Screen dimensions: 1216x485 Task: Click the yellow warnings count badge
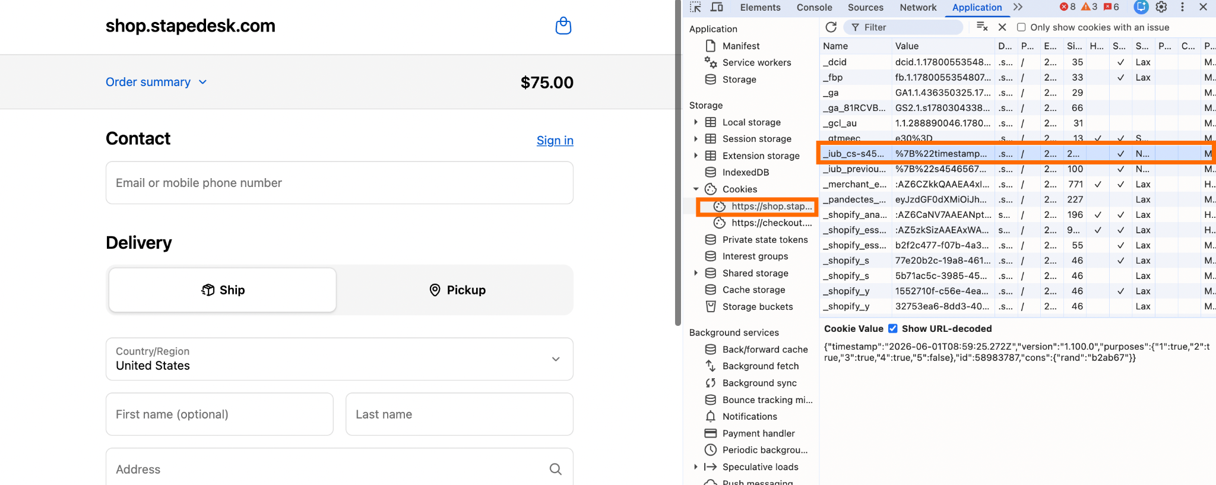(x=1090, y=7)
